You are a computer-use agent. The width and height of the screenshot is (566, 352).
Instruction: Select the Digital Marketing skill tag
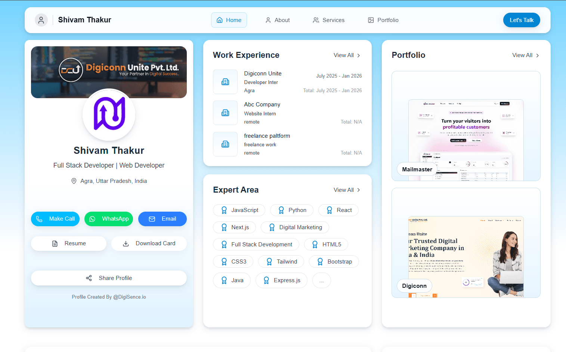click(x=295, y=227)
